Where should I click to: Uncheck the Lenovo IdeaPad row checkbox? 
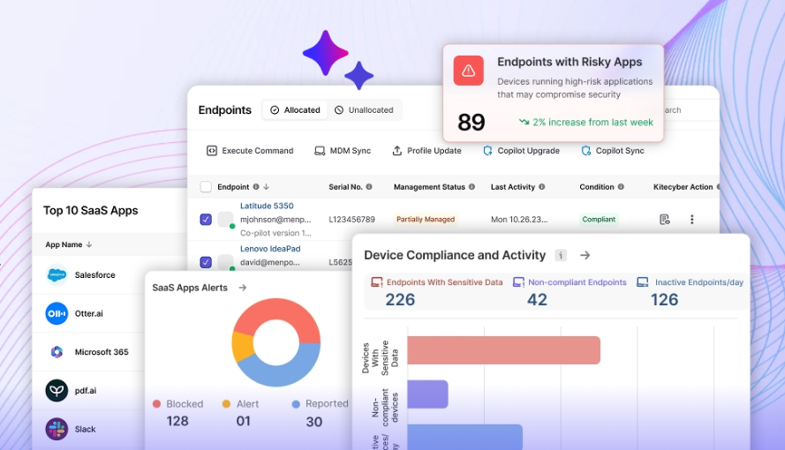click(x=206, y=262)
